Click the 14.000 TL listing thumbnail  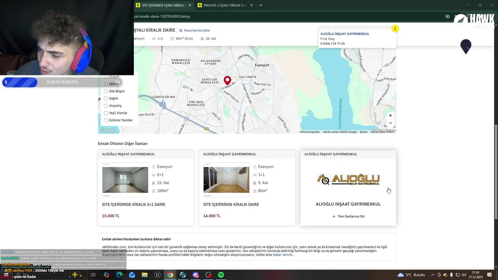[226, 180]
